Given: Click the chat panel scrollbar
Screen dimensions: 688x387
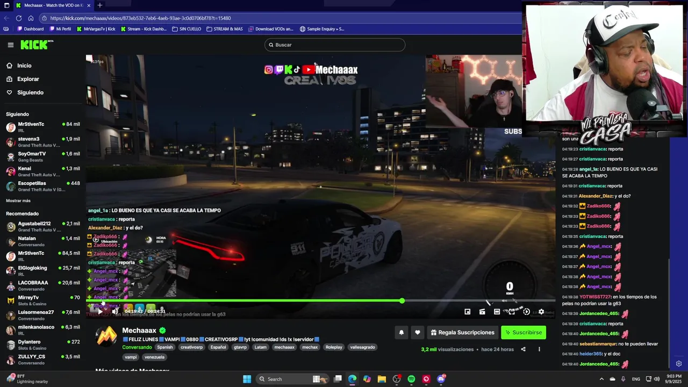Looking at the screenshot, I should pyautogui.click(x=669, y=313).
